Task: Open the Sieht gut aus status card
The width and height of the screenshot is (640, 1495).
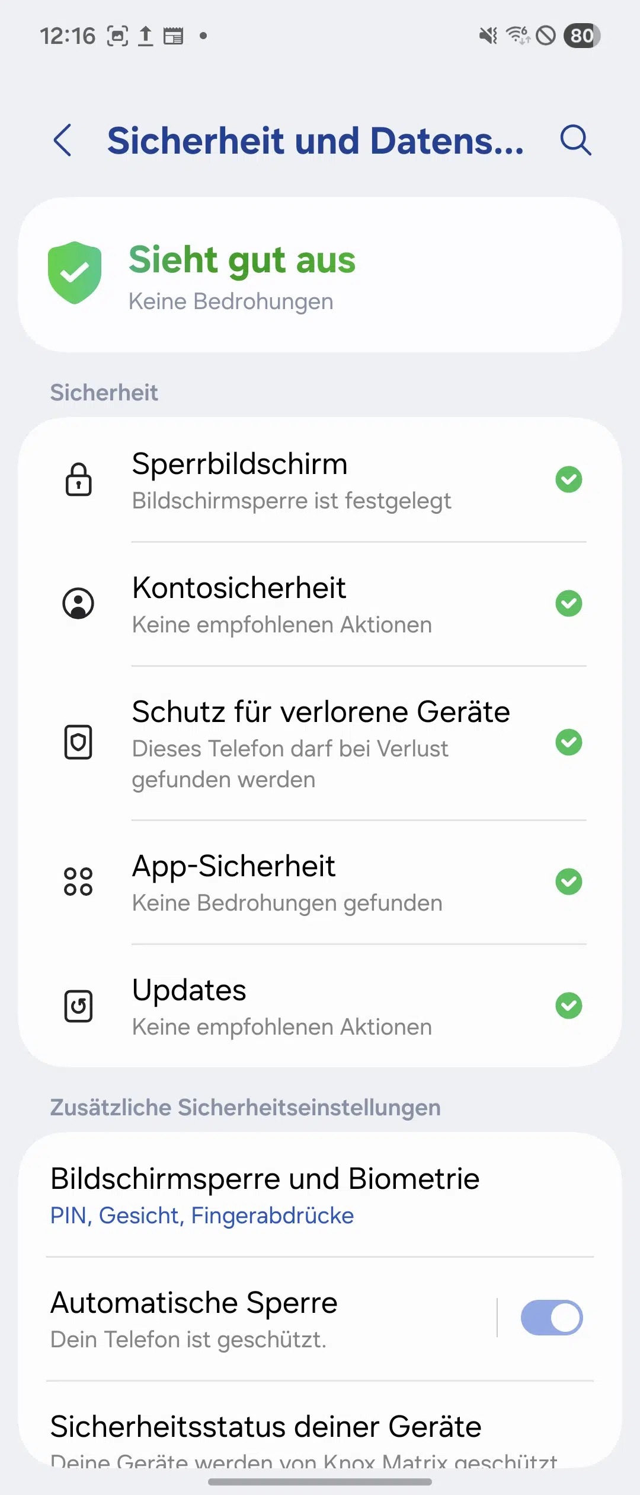Action: [320, 275]
